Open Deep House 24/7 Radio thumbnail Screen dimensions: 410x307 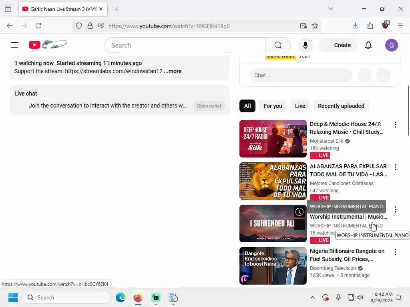coord(273,139)
